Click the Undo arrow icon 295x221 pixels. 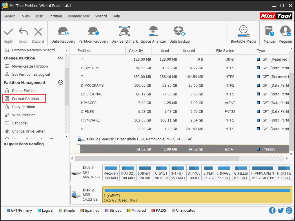click(23, 32)
